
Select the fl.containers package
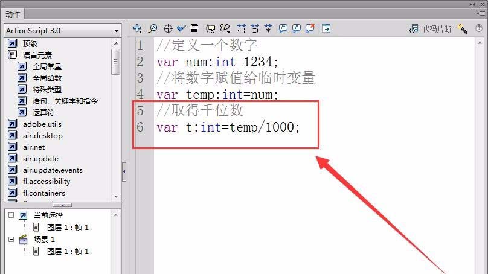click(x=44, y=193)
